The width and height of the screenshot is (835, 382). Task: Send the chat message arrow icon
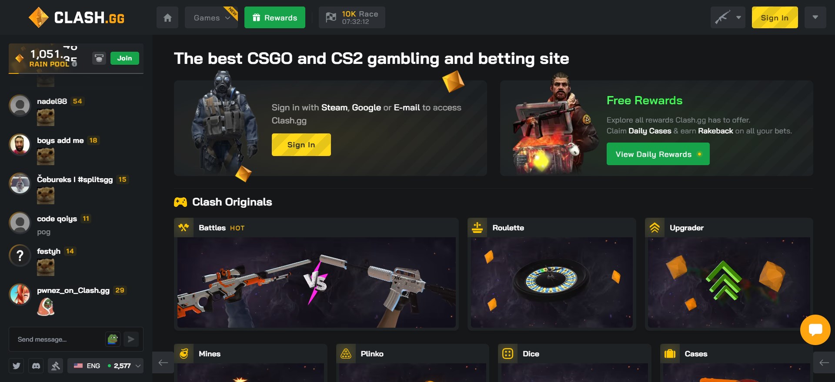(x=131, y=339)
